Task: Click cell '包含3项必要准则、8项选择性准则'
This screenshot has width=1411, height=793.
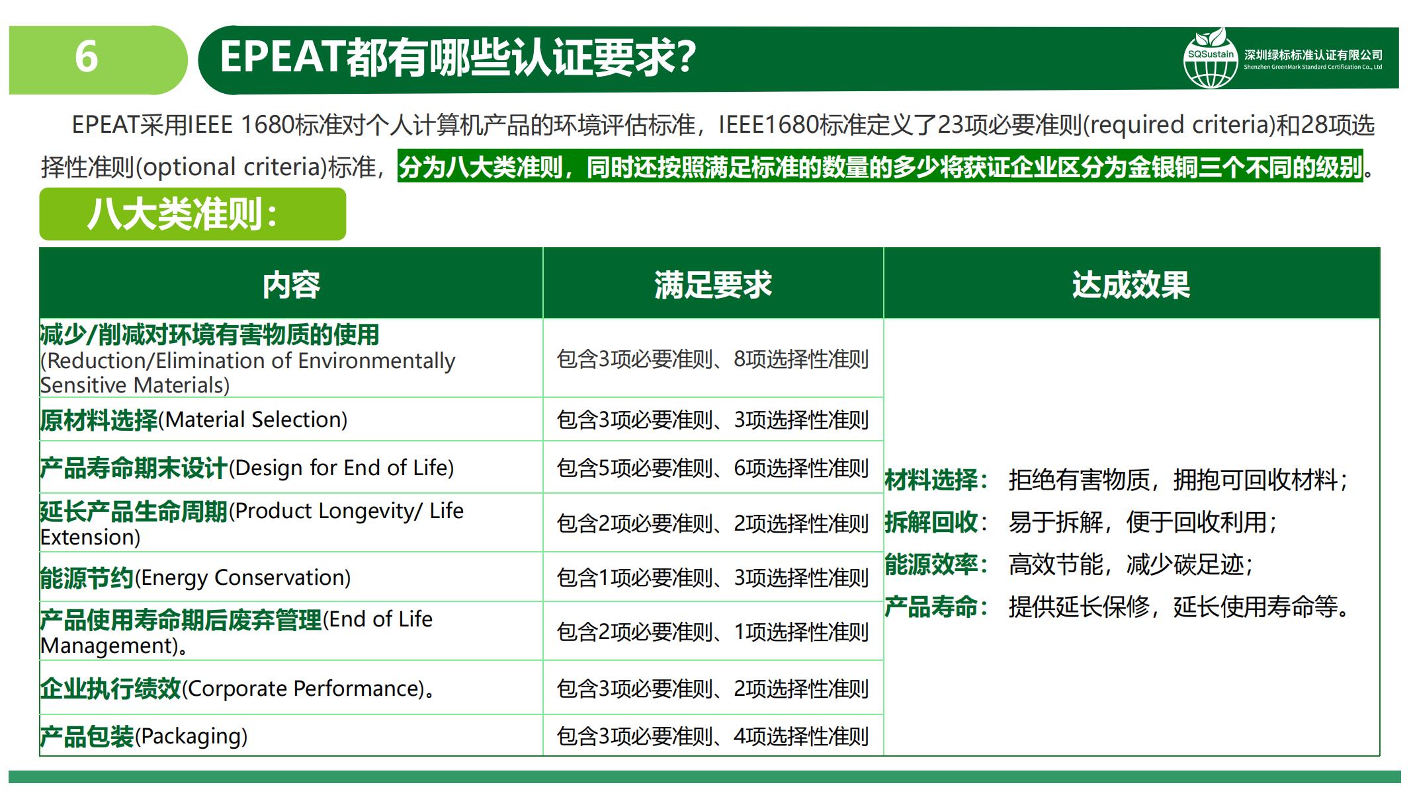Action: 713,359
